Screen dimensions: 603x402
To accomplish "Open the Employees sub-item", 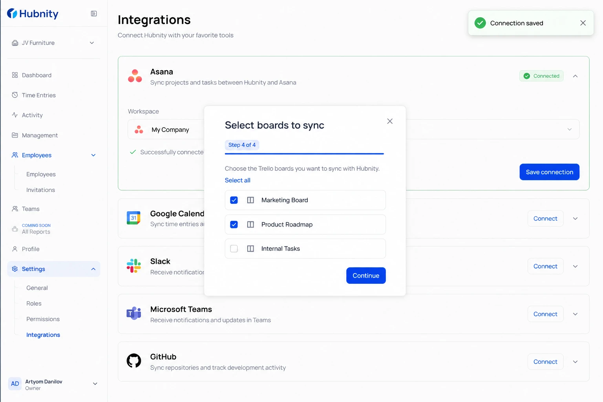I will tap(41, 174).
